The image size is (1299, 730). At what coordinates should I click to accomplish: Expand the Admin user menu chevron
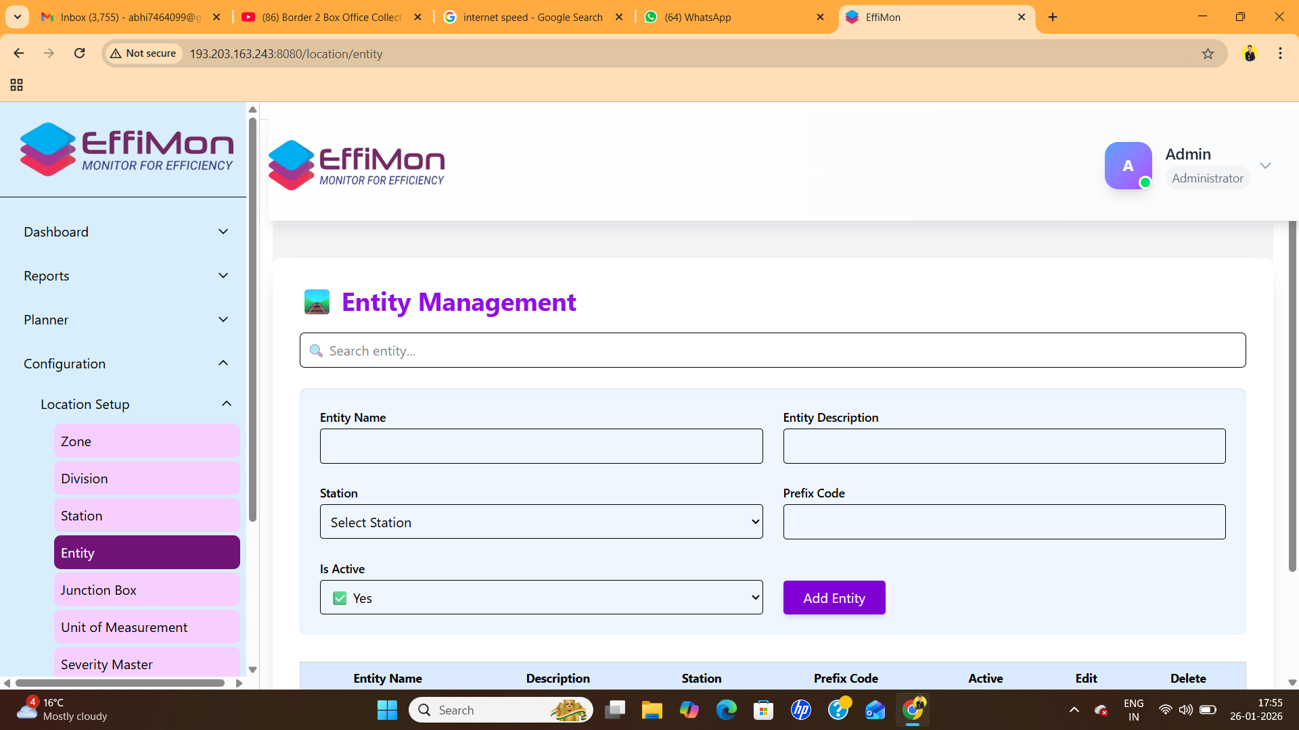(1265, 166)
